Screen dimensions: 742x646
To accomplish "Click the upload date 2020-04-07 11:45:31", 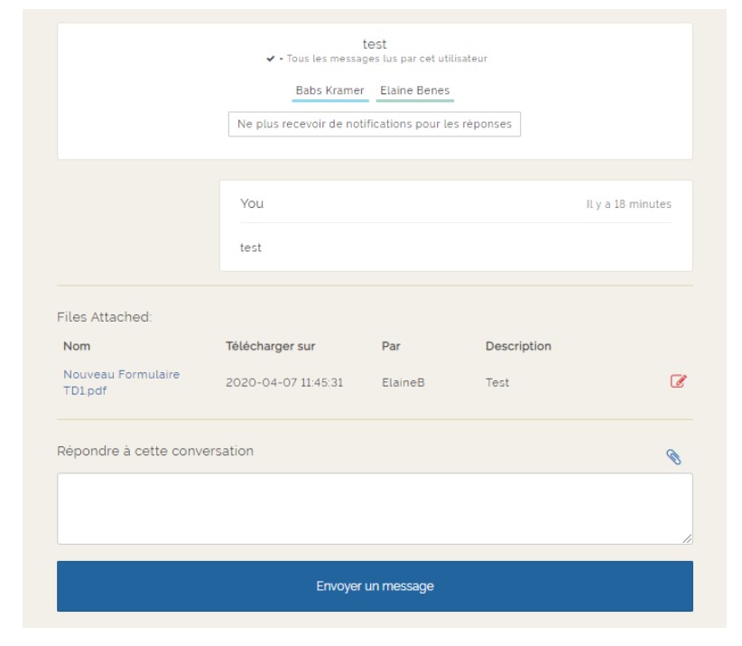I will (284, 382).
